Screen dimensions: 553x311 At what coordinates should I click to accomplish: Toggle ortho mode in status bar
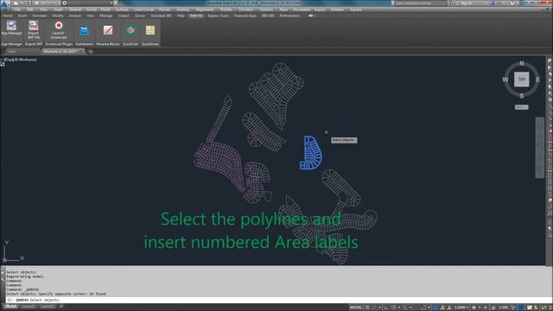[387, 308]
